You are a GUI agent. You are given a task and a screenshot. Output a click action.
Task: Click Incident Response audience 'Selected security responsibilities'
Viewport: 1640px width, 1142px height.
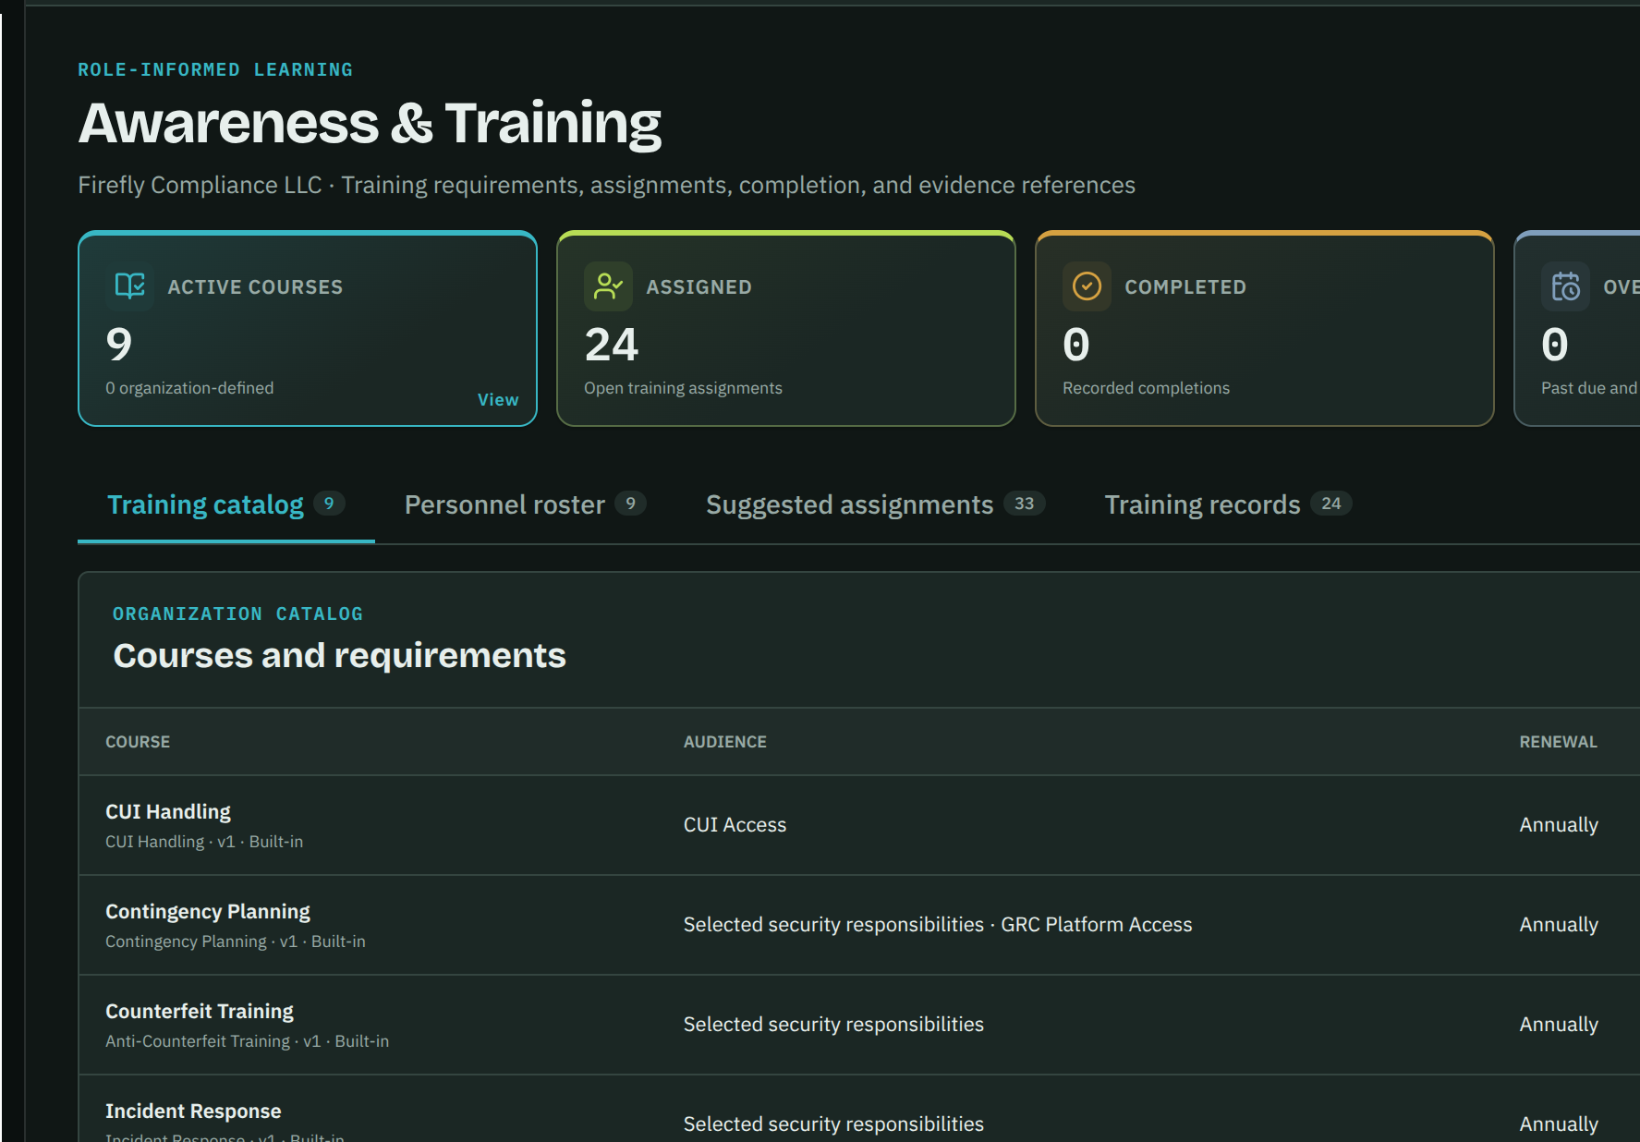point(833,1124)
